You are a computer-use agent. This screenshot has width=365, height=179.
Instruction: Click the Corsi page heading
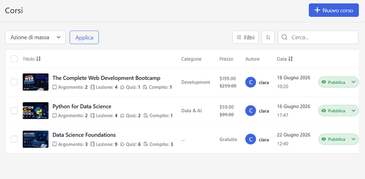(x=14, y=10)
